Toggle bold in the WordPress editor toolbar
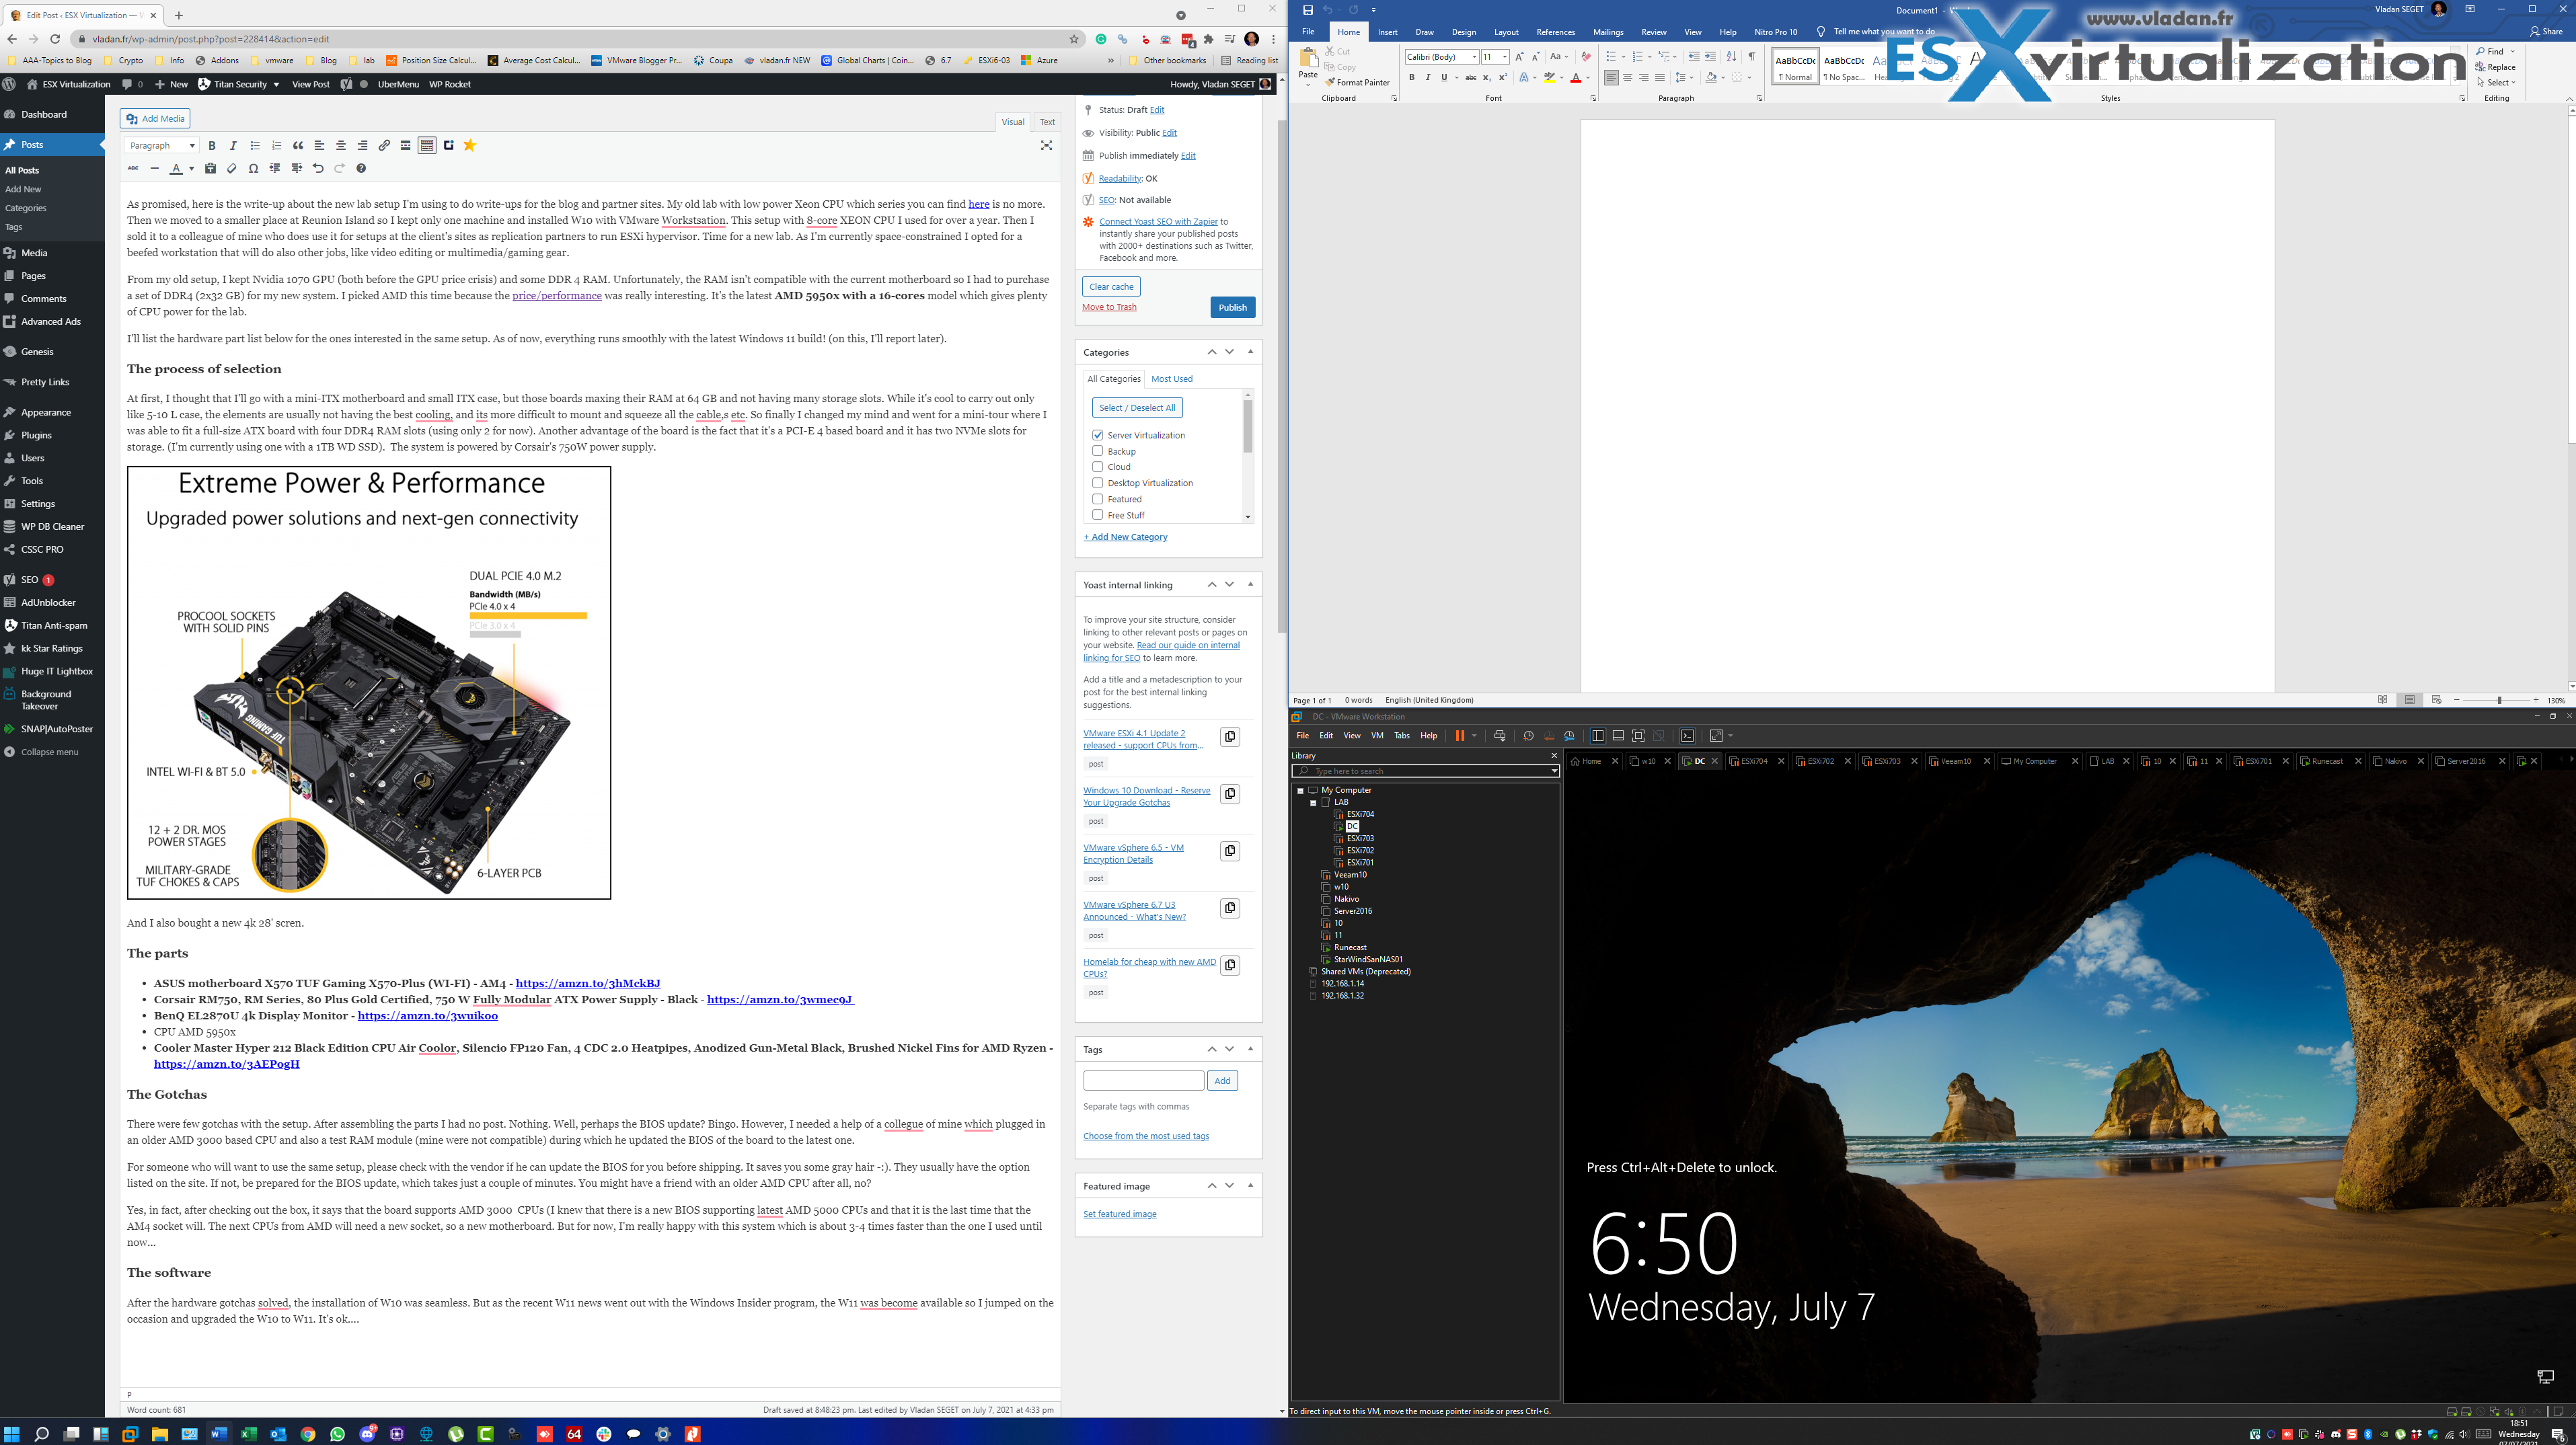Image resolution: width=2576 pixels, height=1445 pixels. [x=212, y=146]
